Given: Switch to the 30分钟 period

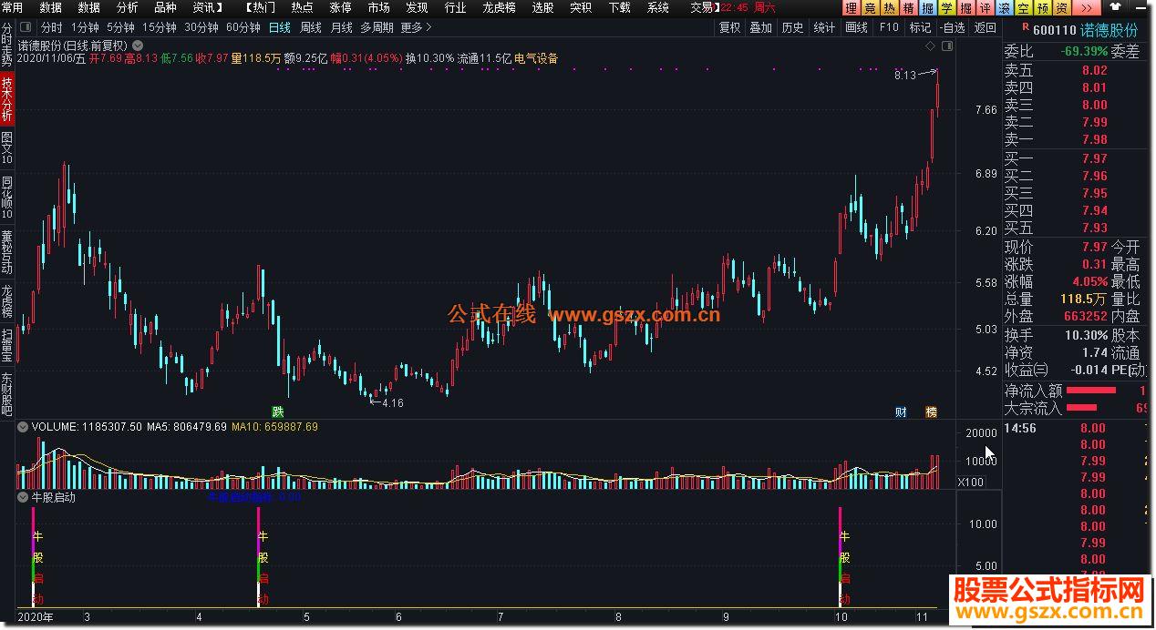Looking at the screenshot, I should pos(201,27).
